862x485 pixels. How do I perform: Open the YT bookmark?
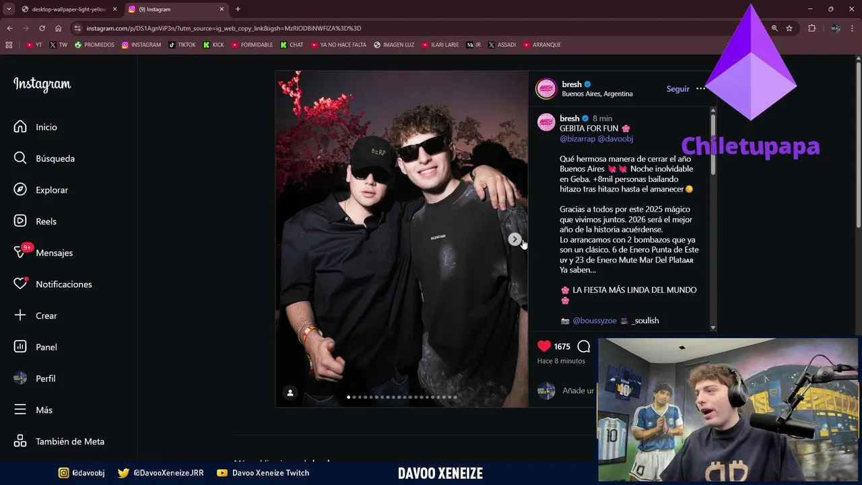pyautogui.click(x=34, y=45)
